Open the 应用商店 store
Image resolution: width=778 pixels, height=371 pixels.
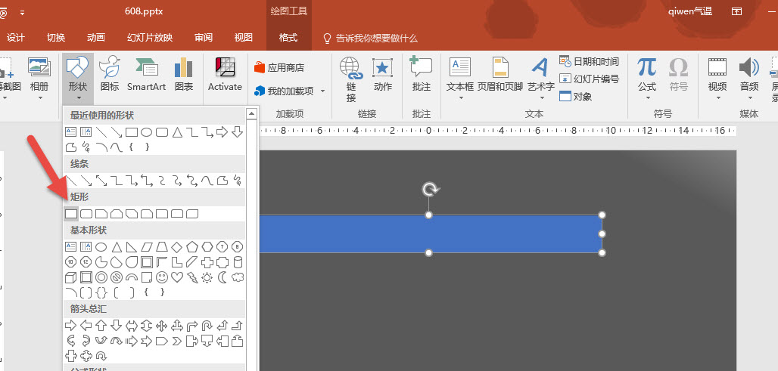pyautogui.click(x=279, y=67)
